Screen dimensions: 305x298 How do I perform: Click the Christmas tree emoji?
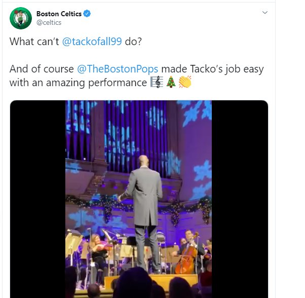click(x=171, y=83)
